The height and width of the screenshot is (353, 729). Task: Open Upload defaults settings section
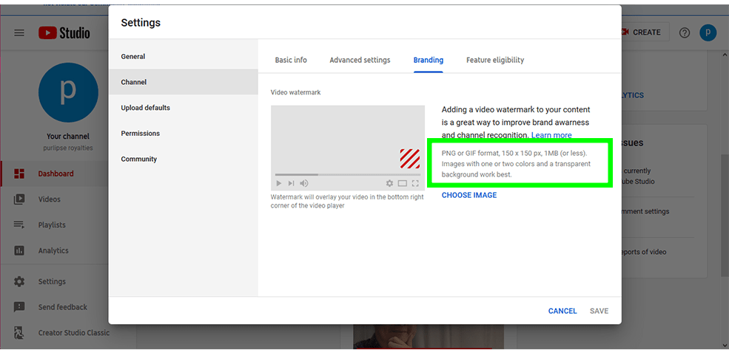pyautogui.click(x=184, y=108)
